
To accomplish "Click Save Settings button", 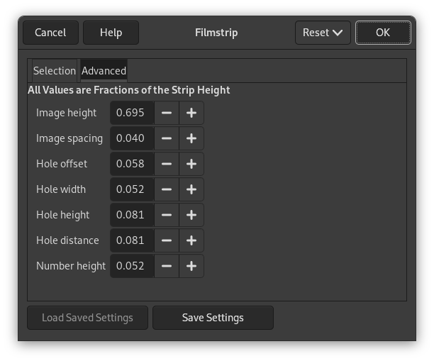I will pos(213,318).
